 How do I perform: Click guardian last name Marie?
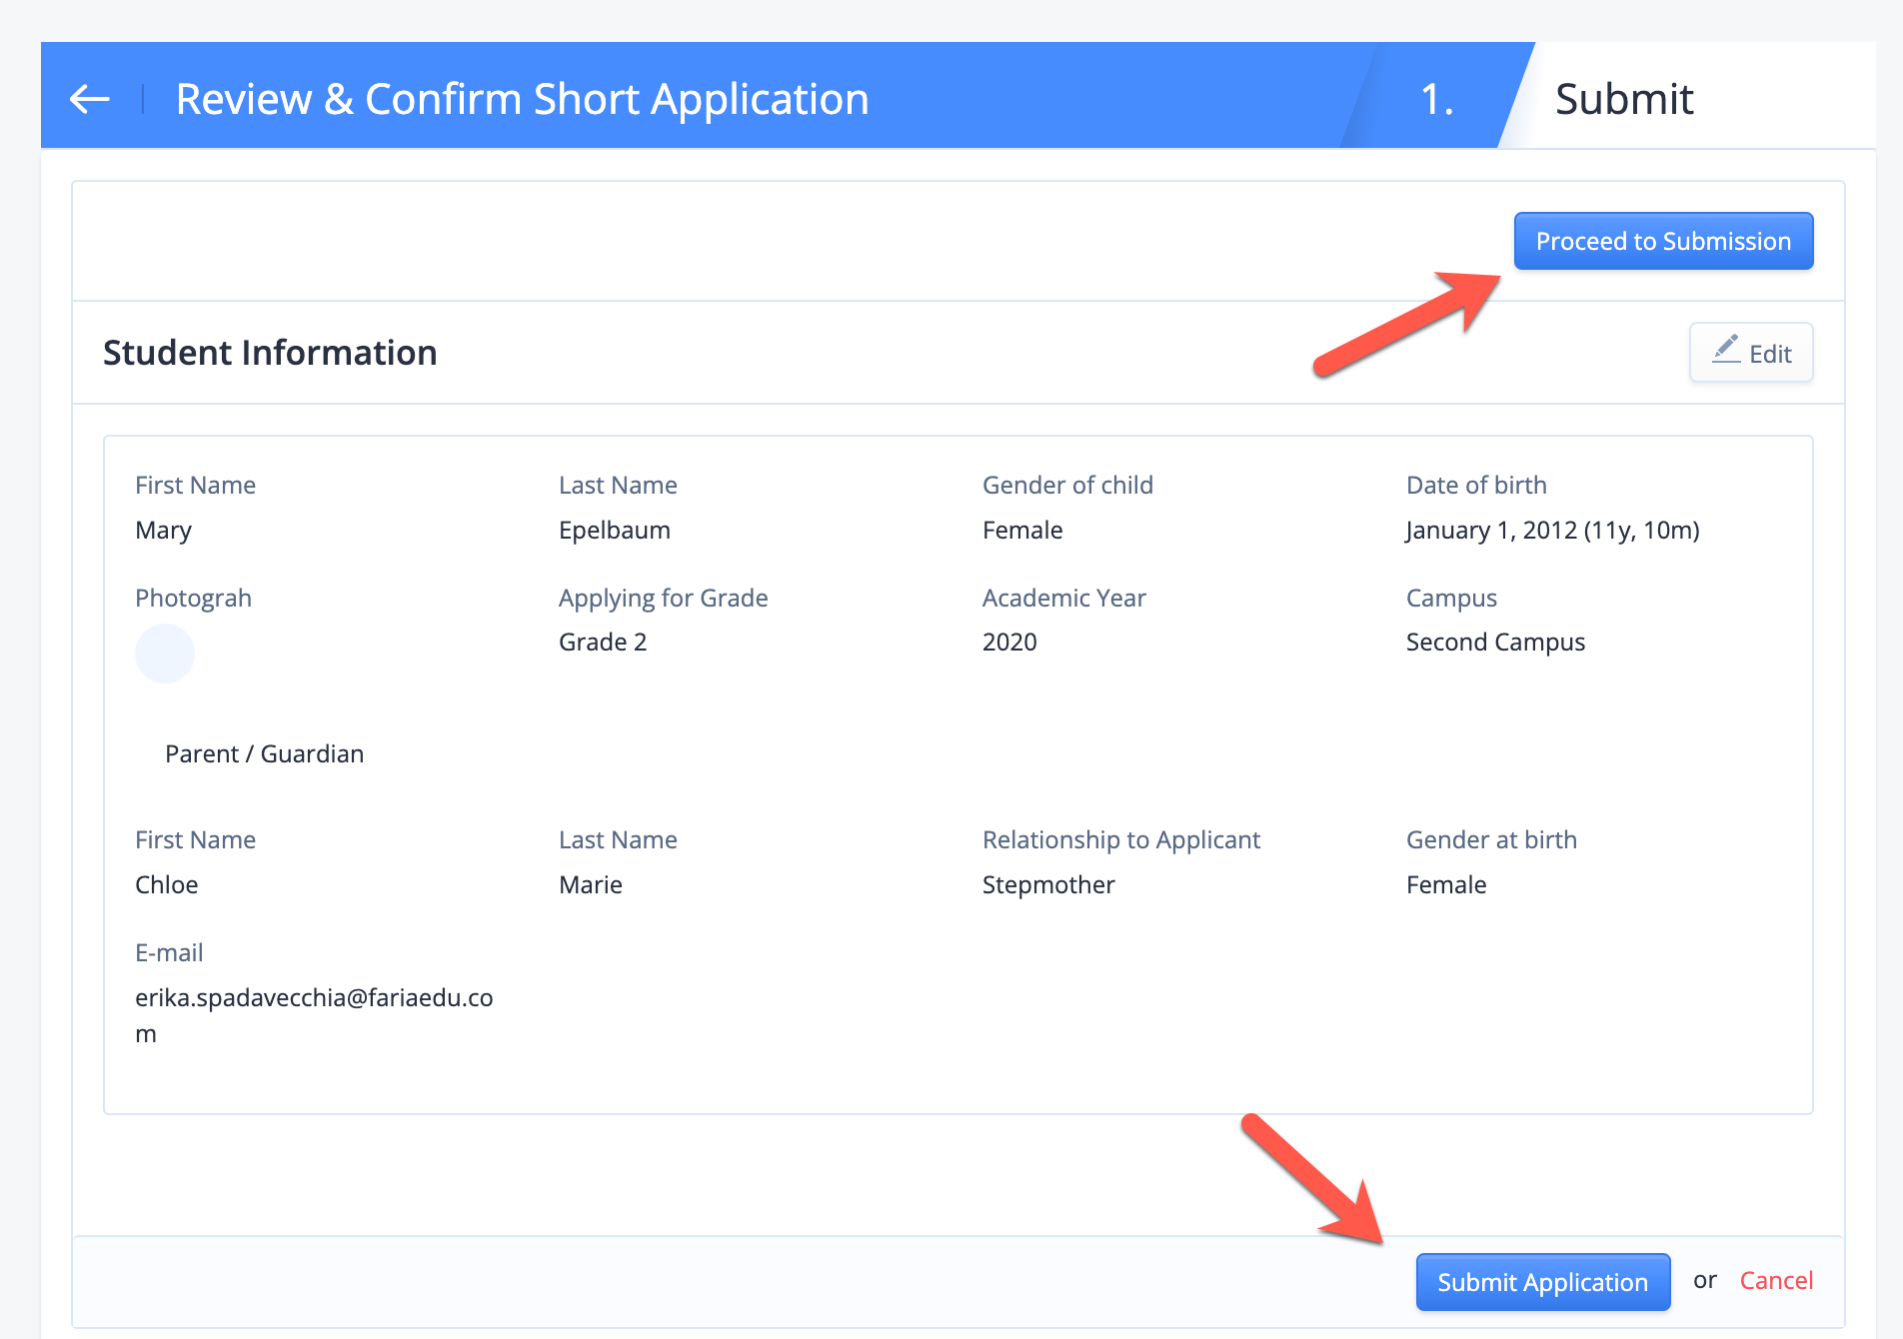(591, 884)
